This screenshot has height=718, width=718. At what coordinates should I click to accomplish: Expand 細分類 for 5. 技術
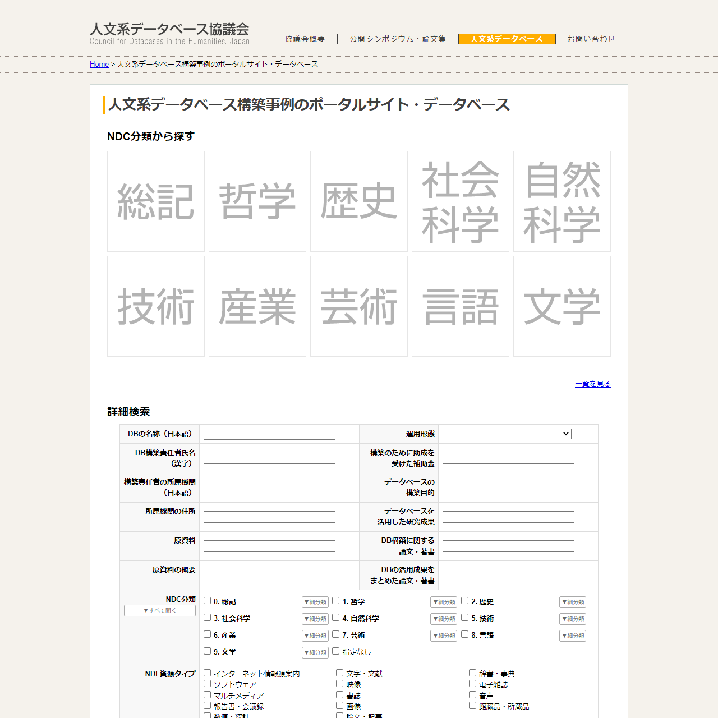pos(573,619)
